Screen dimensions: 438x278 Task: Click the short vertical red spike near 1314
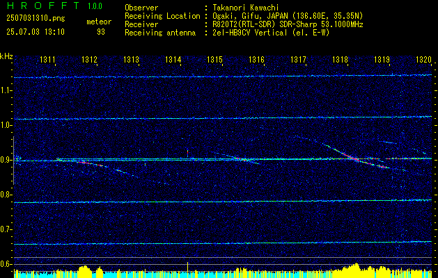point(187,153)
